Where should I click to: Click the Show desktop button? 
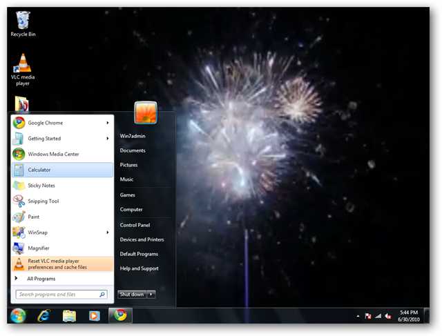(427, 316)
